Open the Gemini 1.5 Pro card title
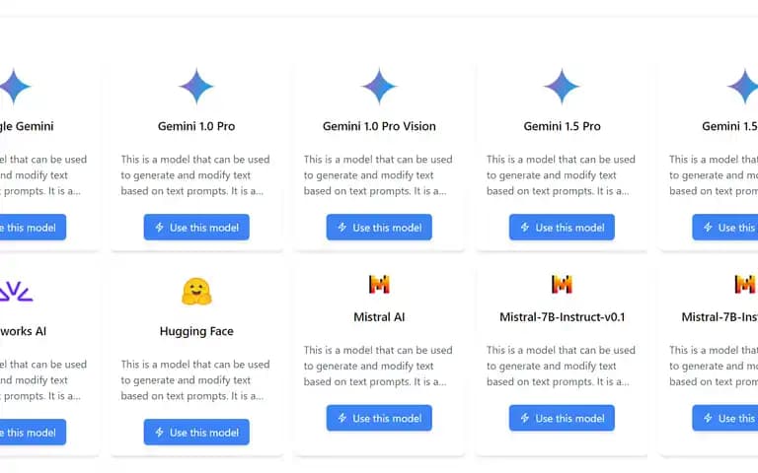Image resolution: width=758 pixels, height=473 pixels. [x=562, y=126]
